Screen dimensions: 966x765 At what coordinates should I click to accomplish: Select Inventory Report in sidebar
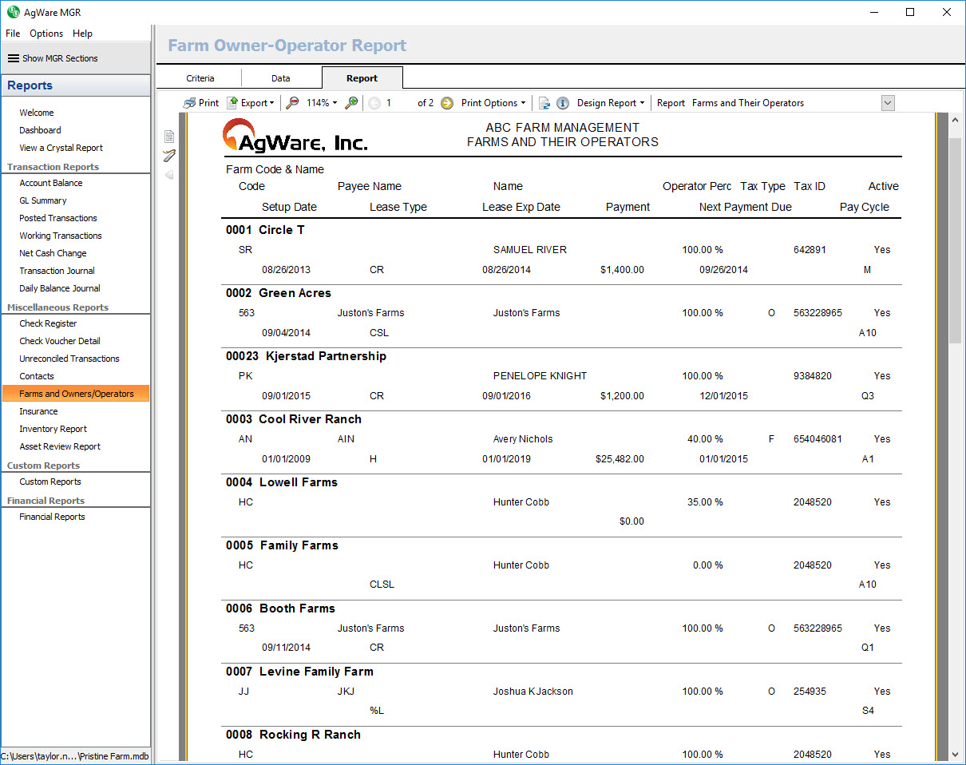tap(53, 429)
